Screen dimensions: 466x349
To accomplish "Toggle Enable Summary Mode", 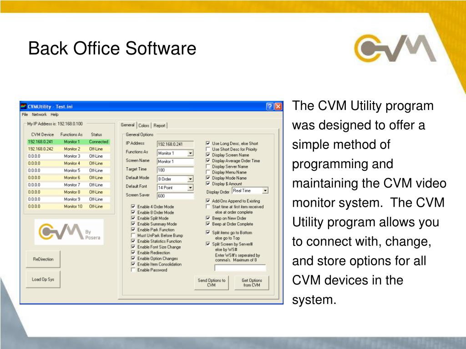I will pyautogui.click(x=133, y=224).
